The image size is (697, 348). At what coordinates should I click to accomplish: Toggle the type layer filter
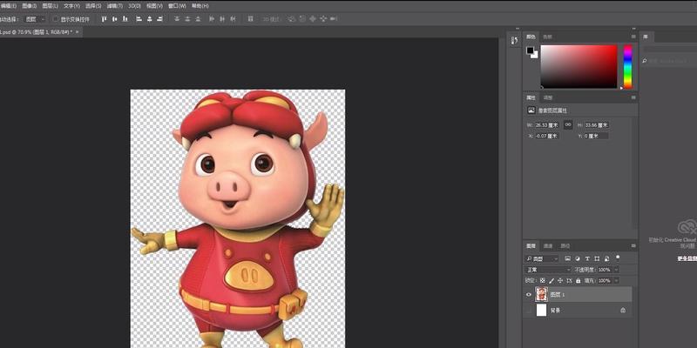tap(587, 258)
